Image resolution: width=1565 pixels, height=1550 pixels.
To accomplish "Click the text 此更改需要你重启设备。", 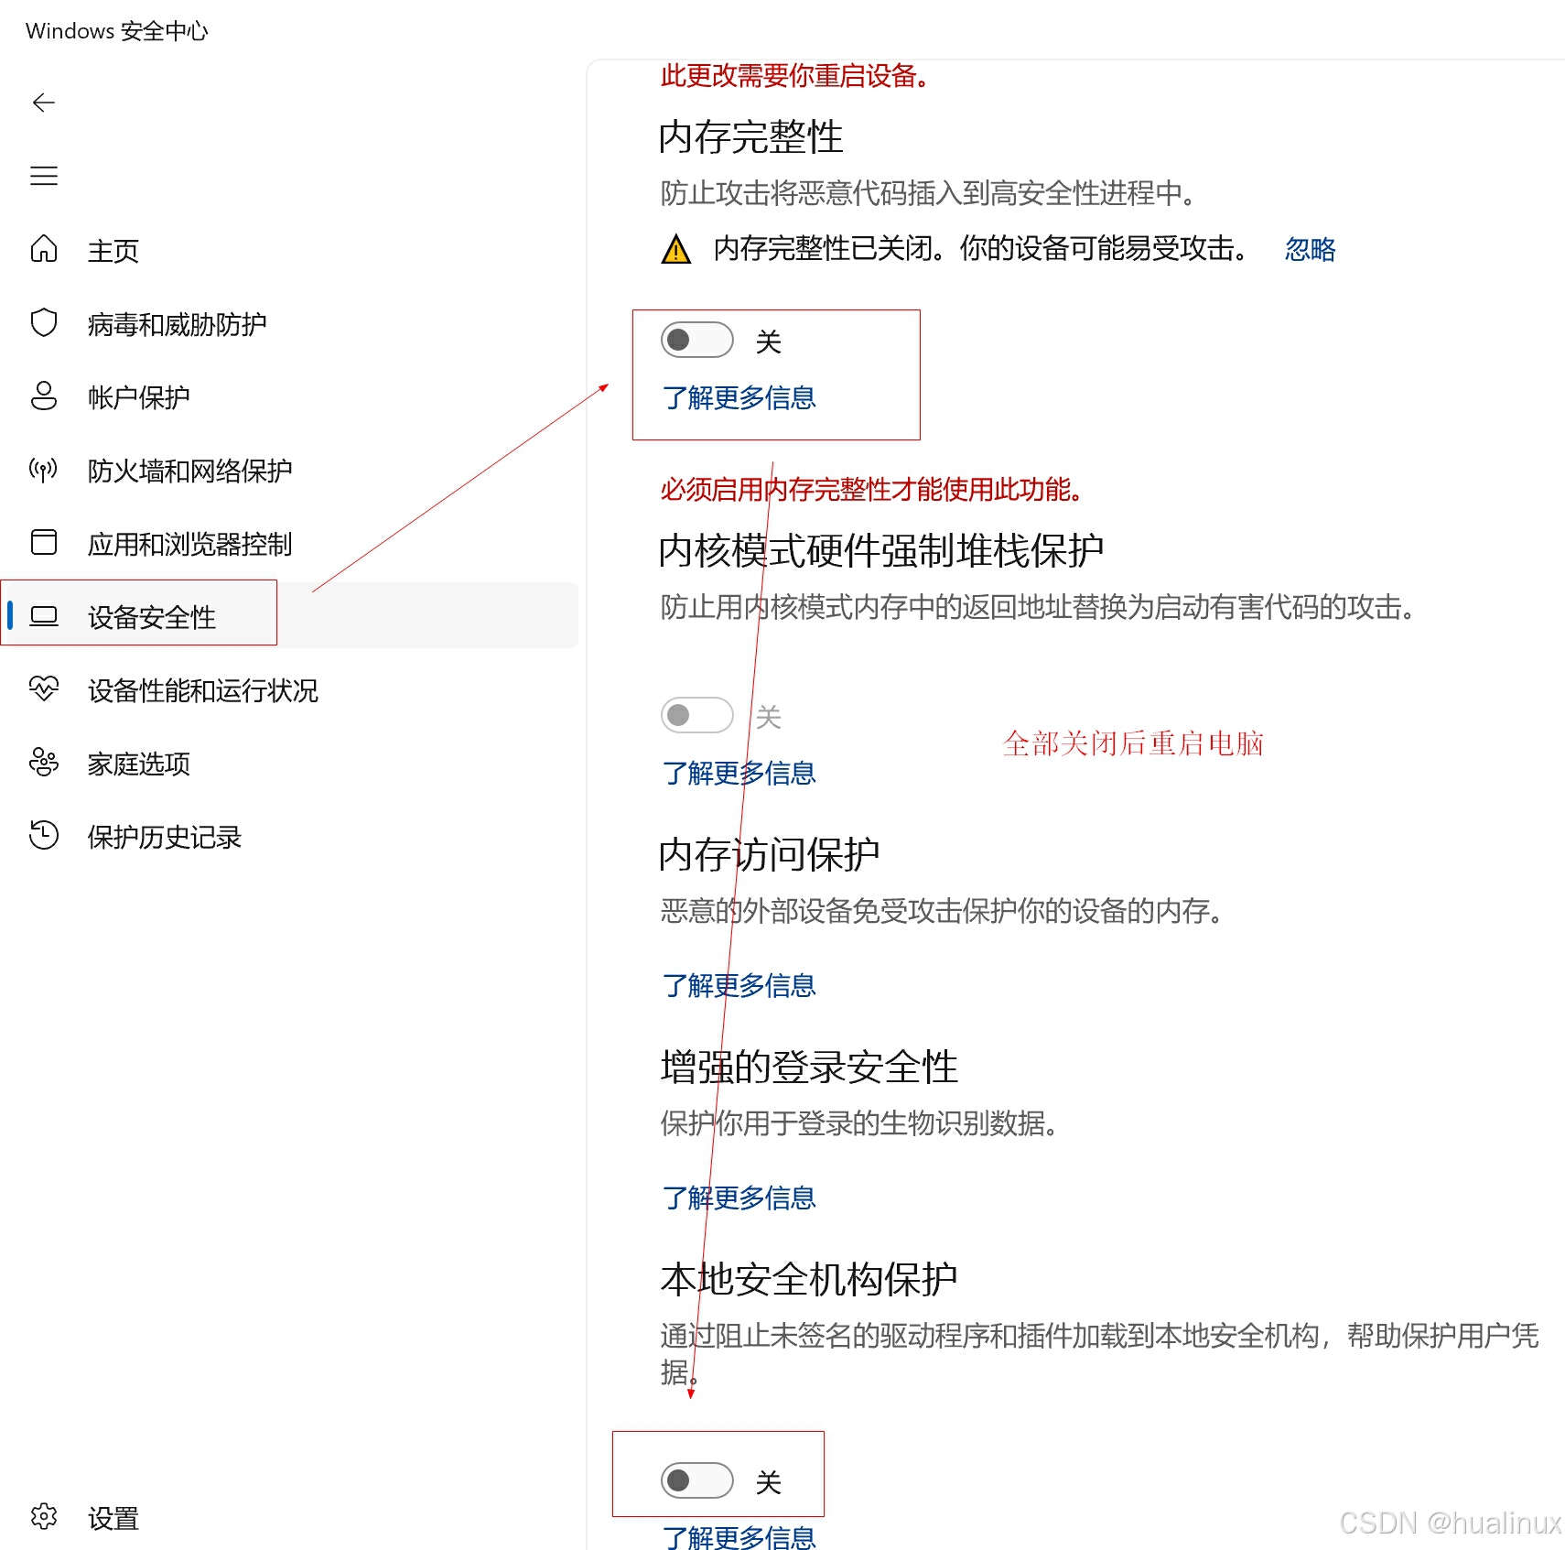I will (795, 76).
